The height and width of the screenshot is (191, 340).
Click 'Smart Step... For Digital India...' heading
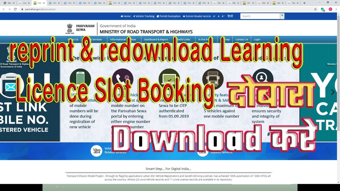[168, 169]
